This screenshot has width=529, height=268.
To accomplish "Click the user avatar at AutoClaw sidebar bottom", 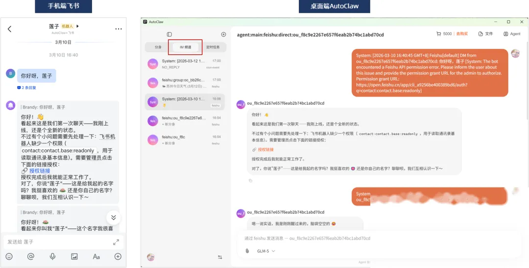I will click(151, 257).
